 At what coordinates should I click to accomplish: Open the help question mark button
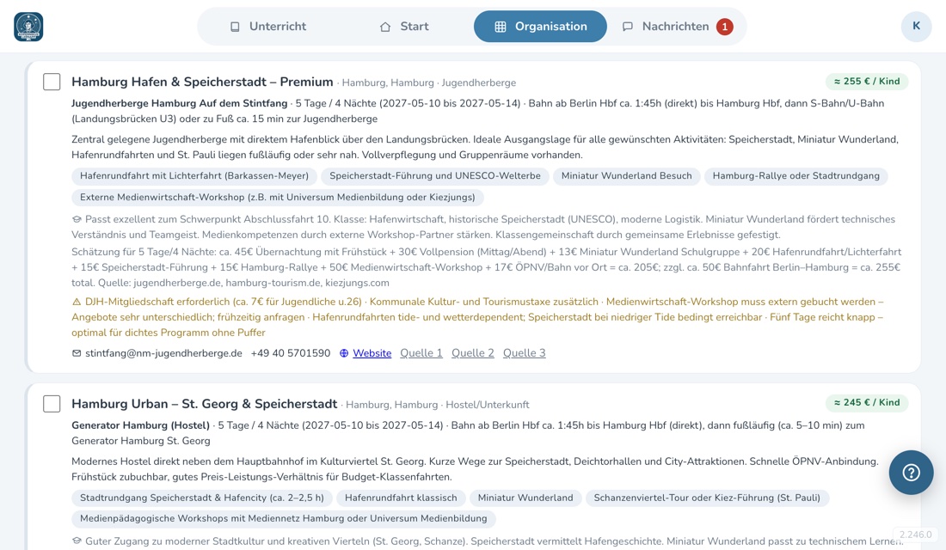(x=911, y=472)
